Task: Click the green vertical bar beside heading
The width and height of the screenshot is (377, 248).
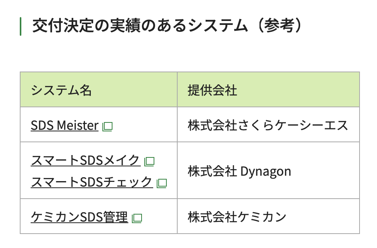Action: [21, 26]
